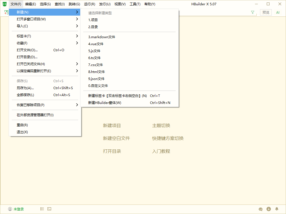
Task: Open the outline list icon in status bar
Action: [42, 209]
